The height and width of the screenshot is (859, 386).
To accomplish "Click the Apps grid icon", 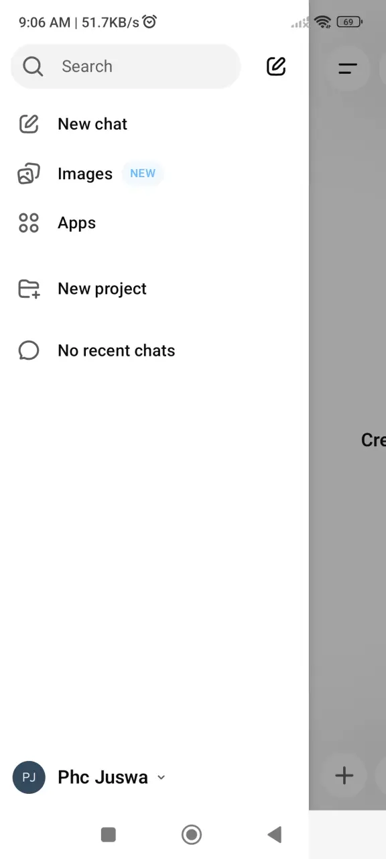I will point(29,223).
